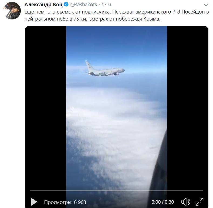The height and width of the screenshot is (208, 213).
Task: Click the left black letterbox area of the video
Action: pos(46,109)
